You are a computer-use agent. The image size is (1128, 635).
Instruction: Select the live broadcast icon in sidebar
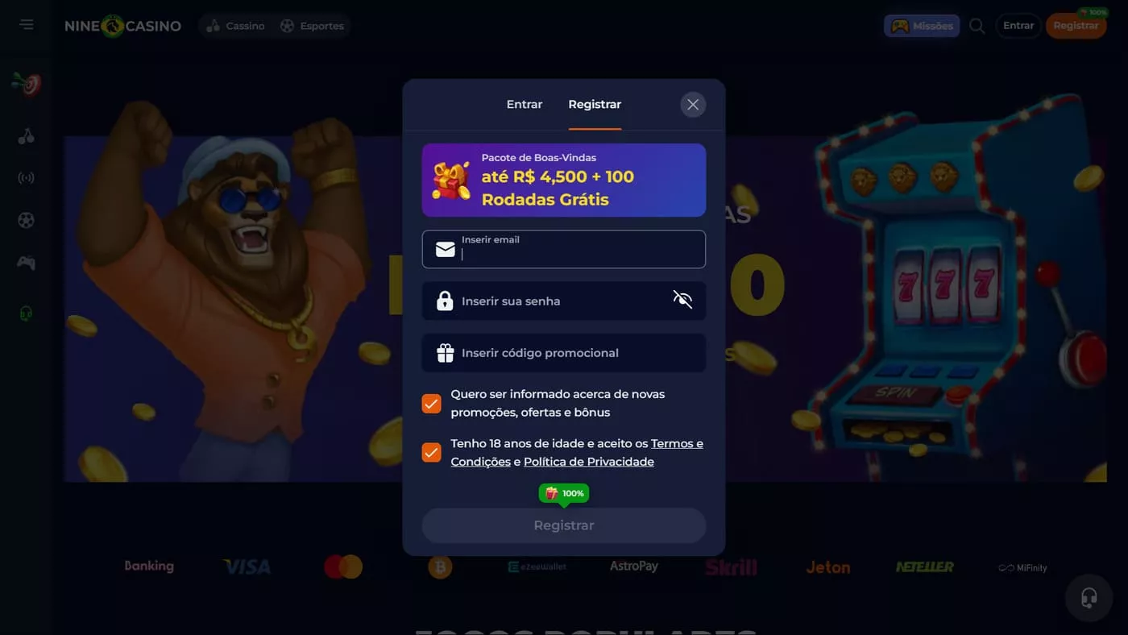click(27, 178)
